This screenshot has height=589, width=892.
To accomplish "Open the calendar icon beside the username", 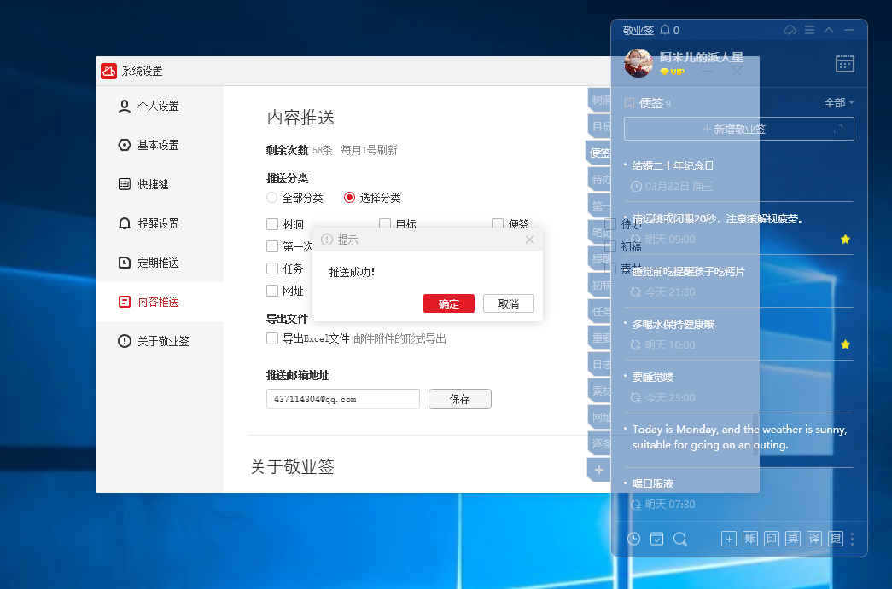I will pyautogui.click(x=844, y=63).
